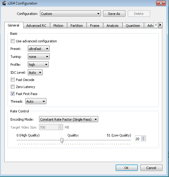The height and width of the screenshot is (177, 169).
Task: Switch to the Frame tab
Action: (x=95, y=26)
